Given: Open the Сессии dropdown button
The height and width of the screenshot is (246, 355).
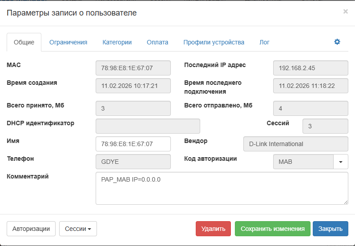Looking at the screenshot, I should [78, 229].
